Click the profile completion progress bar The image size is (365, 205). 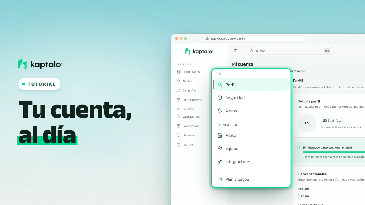tap(334, 152)
